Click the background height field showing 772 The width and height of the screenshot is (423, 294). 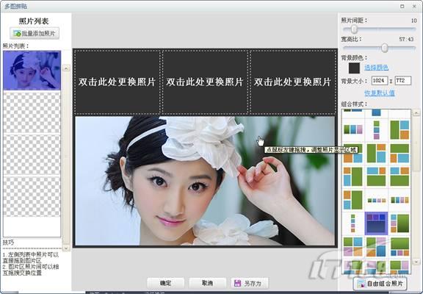click(403, 80)
